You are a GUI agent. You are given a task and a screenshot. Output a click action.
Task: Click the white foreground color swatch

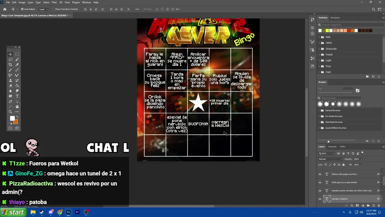pyautogui.click(x=12, y=118)
